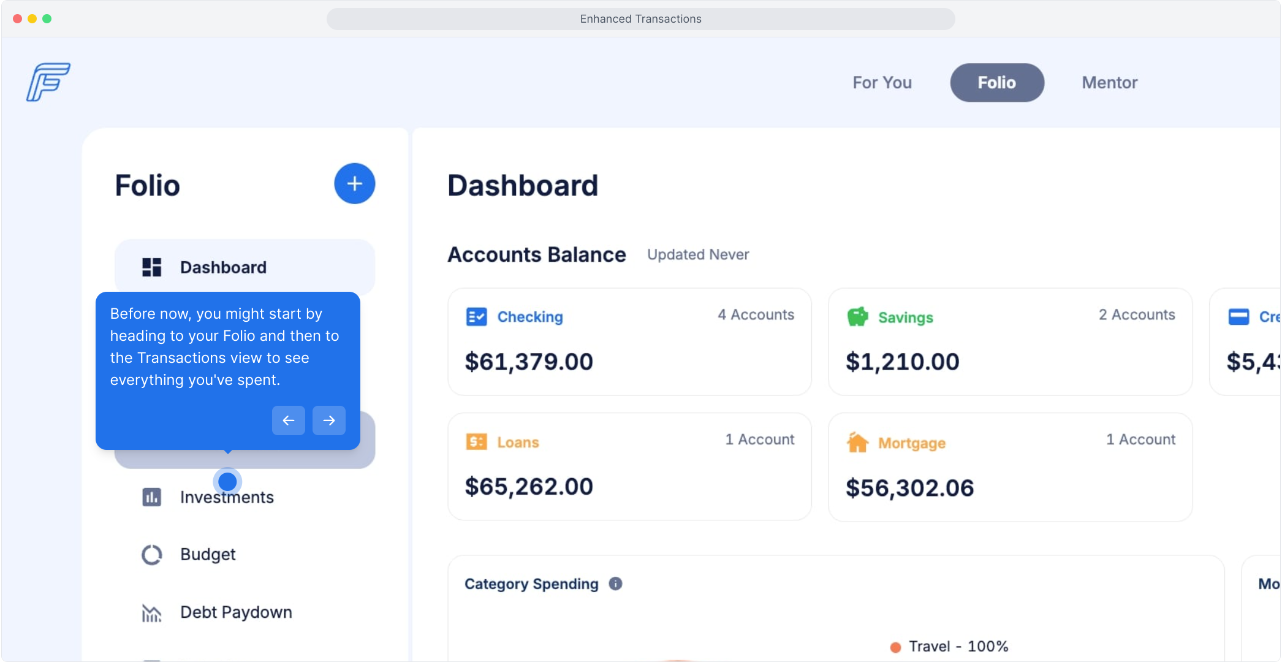Select the Folio tab

996,83
